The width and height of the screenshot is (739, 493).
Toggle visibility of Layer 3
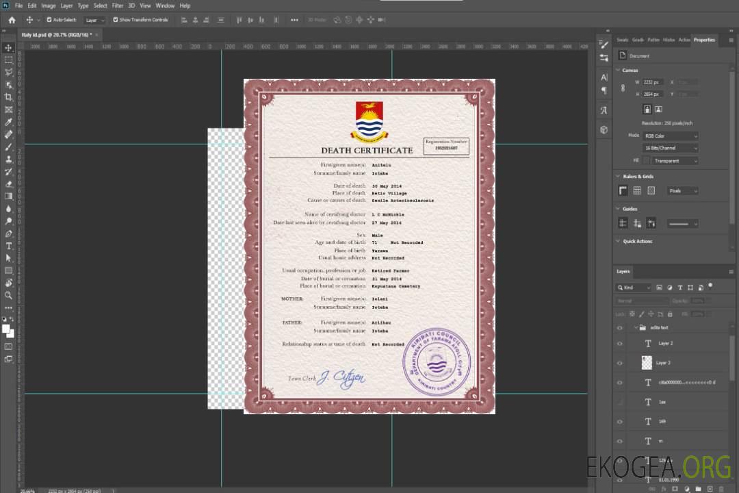(620, 364)
